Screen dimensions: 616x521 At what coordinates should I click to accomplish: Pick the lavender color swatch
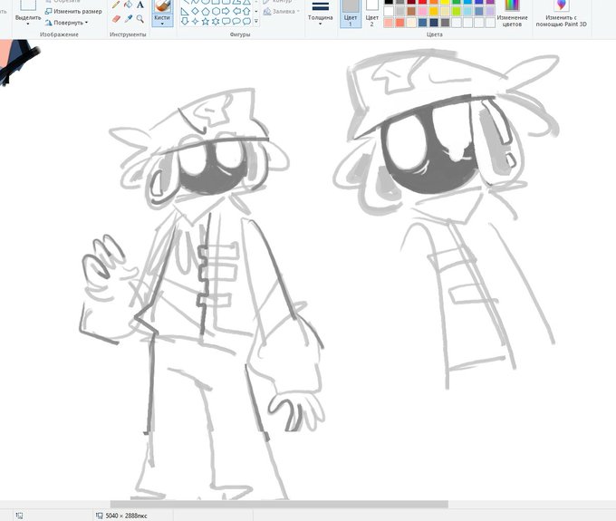click(490, 12)
